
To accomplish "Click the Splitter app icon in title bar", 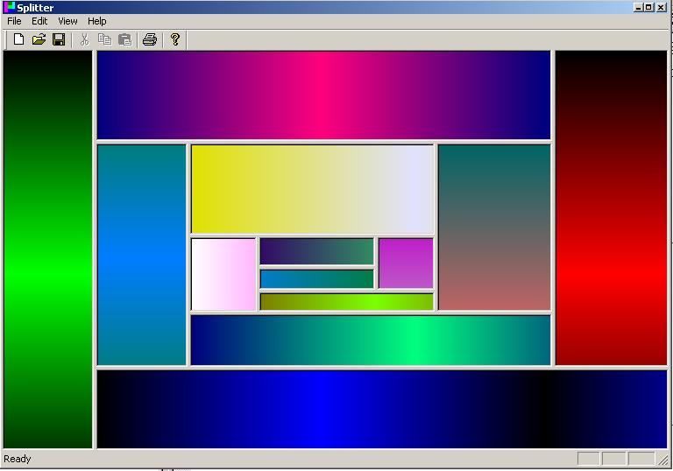I will point(9,7).
